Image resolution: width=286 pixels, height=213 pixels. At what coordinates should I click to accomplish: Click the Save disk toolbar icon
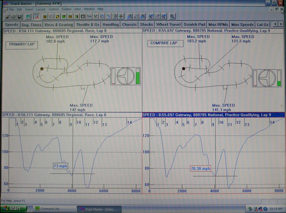(x=20, y=16)
